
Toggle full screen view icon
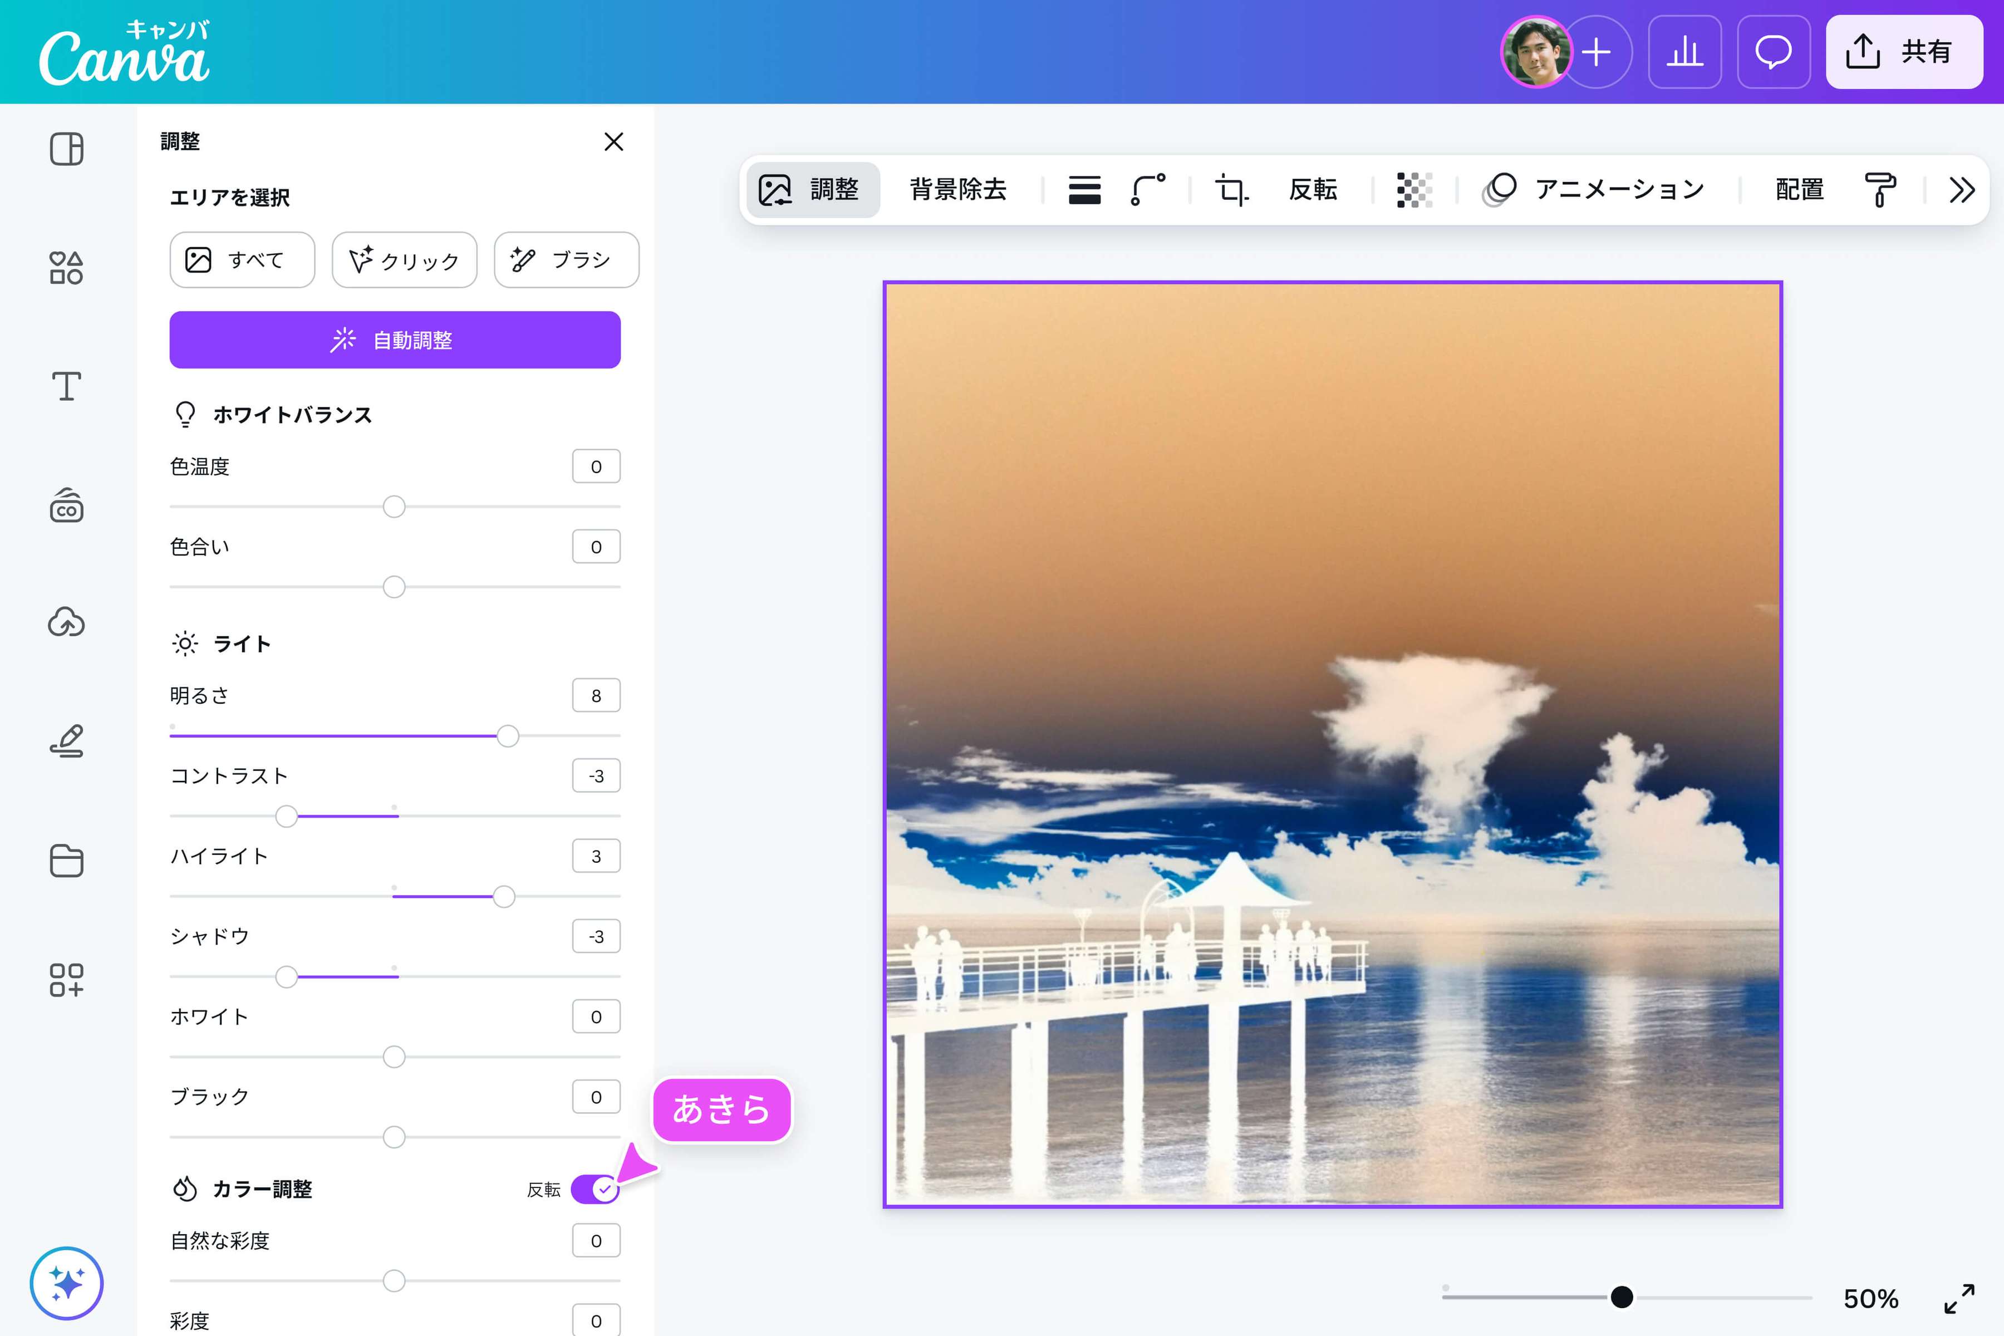click(x=1959, y=1299)
